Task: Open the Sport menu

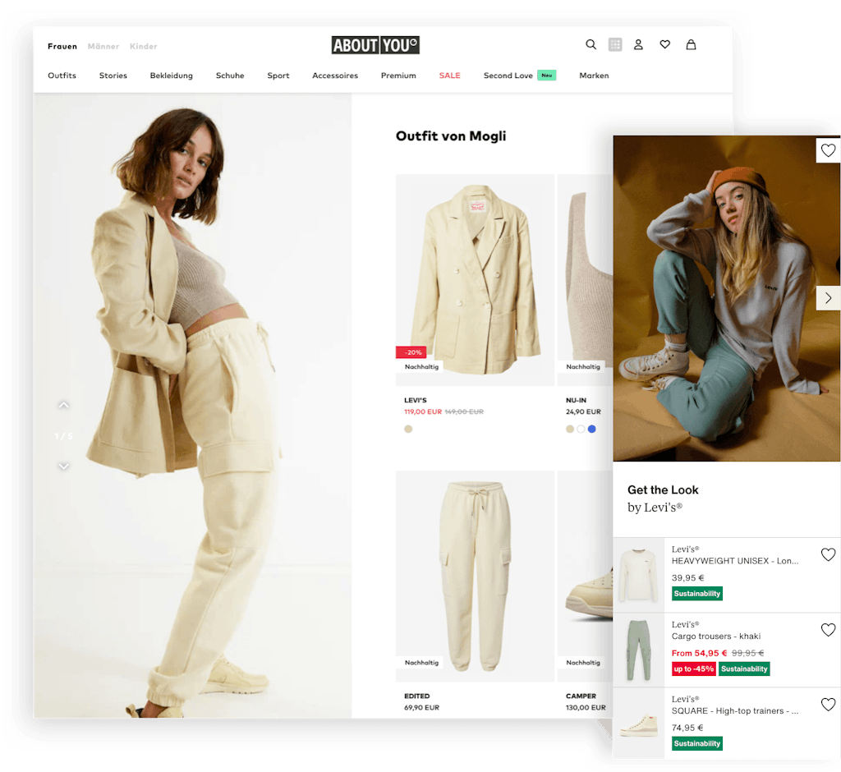Action: point(278,76)
